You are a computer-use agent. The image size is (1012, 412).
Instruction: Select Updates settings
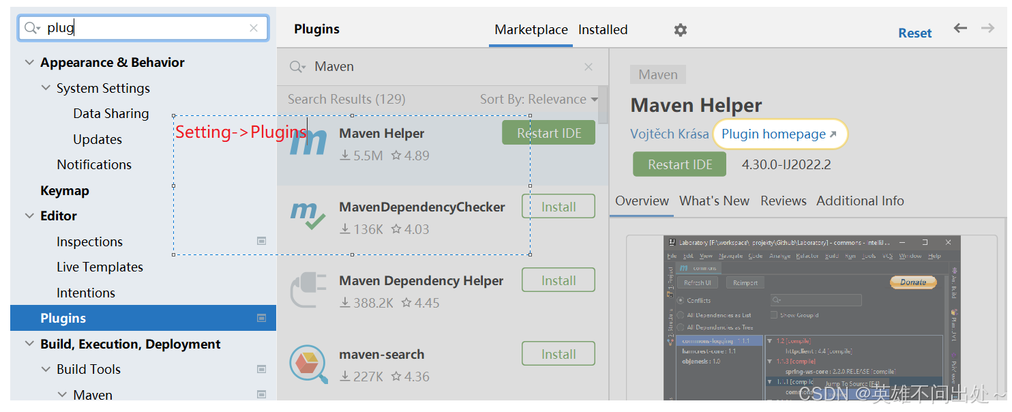click(98, 140)
